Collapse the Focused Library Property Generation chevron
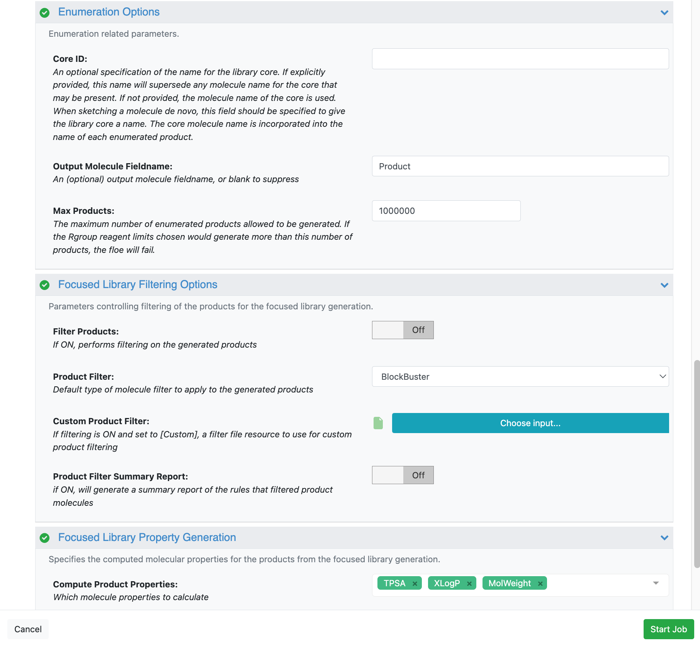The image size is (700, 645). tap(664, 538)
